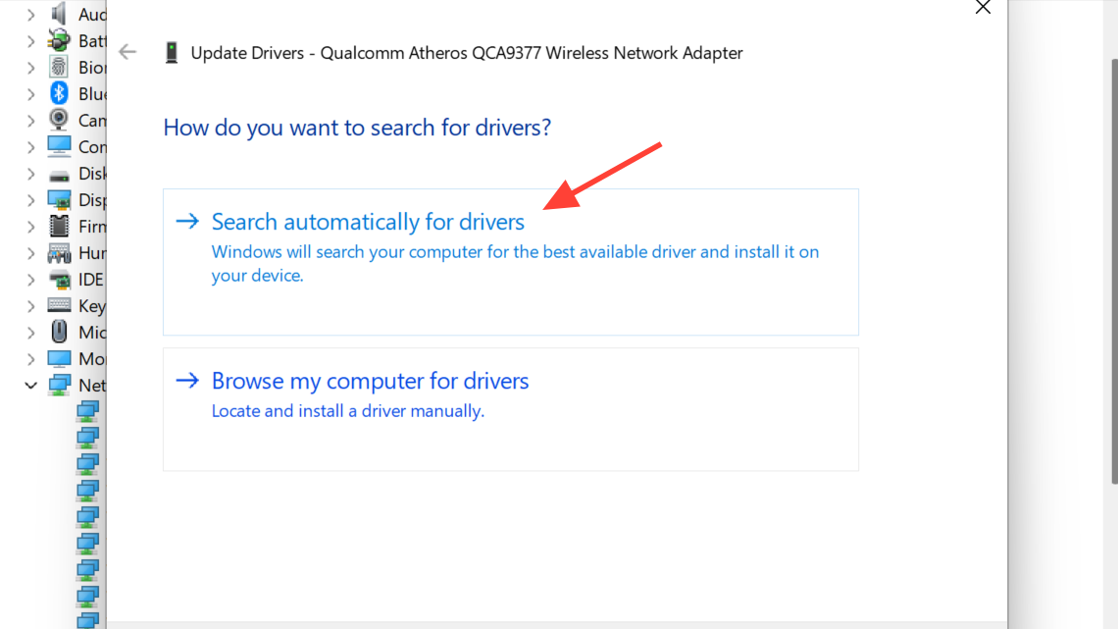The image size is (1118, 629).
Task: Choose Browse my computer for drivers
Action: coord(511,409)
